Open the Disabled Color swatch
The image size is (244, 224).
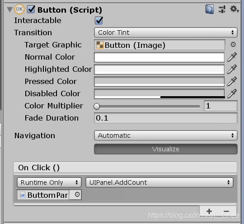coord(160,94)
